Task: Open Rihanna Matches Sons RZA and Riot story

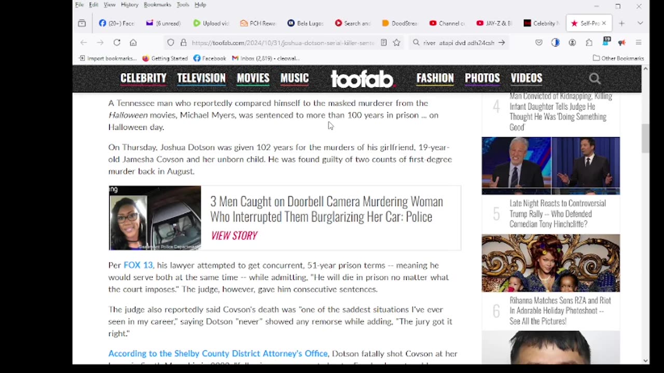Action: 560,311
